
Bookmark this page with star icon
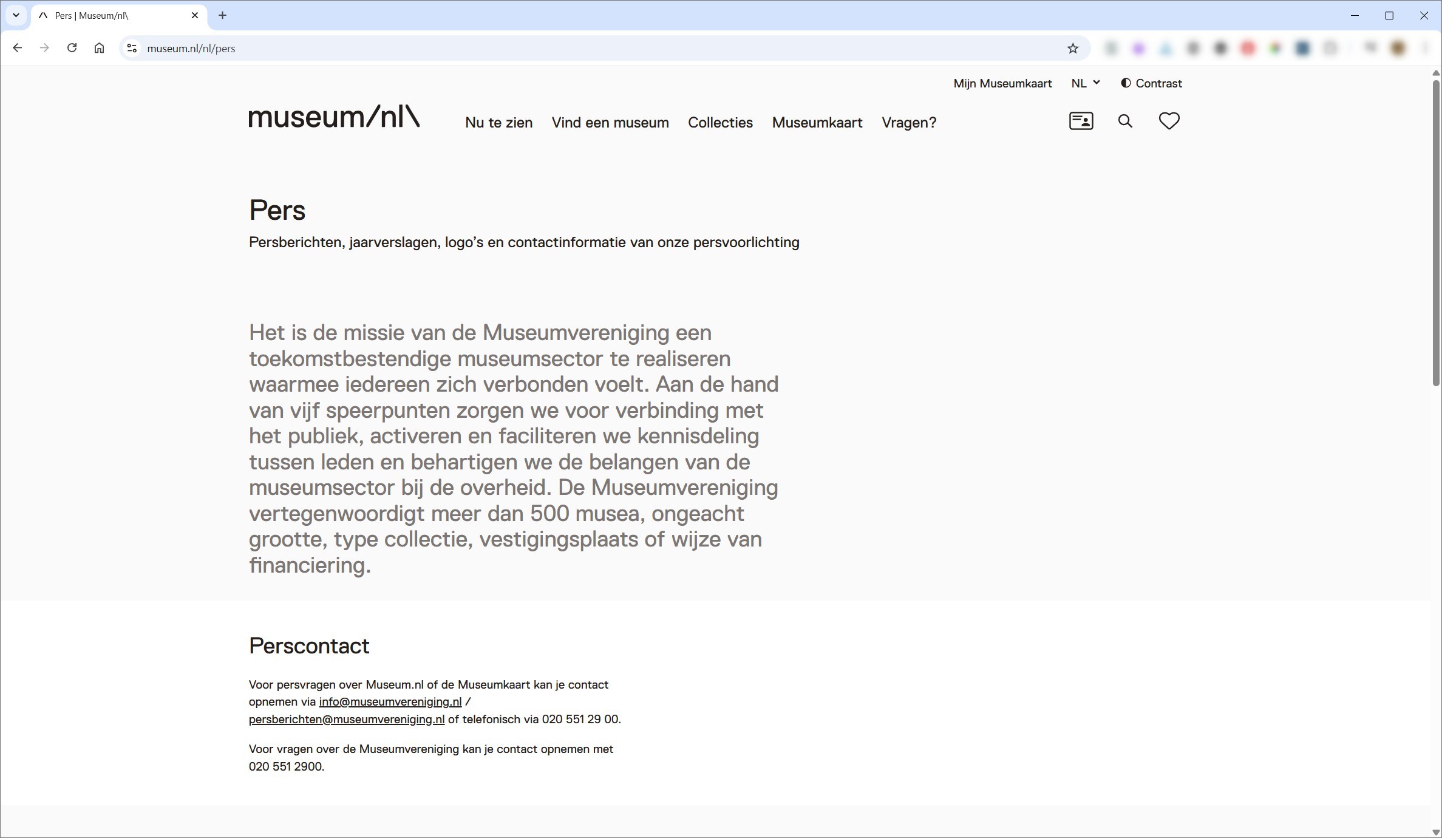pyautogui.click(x=1073, y=49)
